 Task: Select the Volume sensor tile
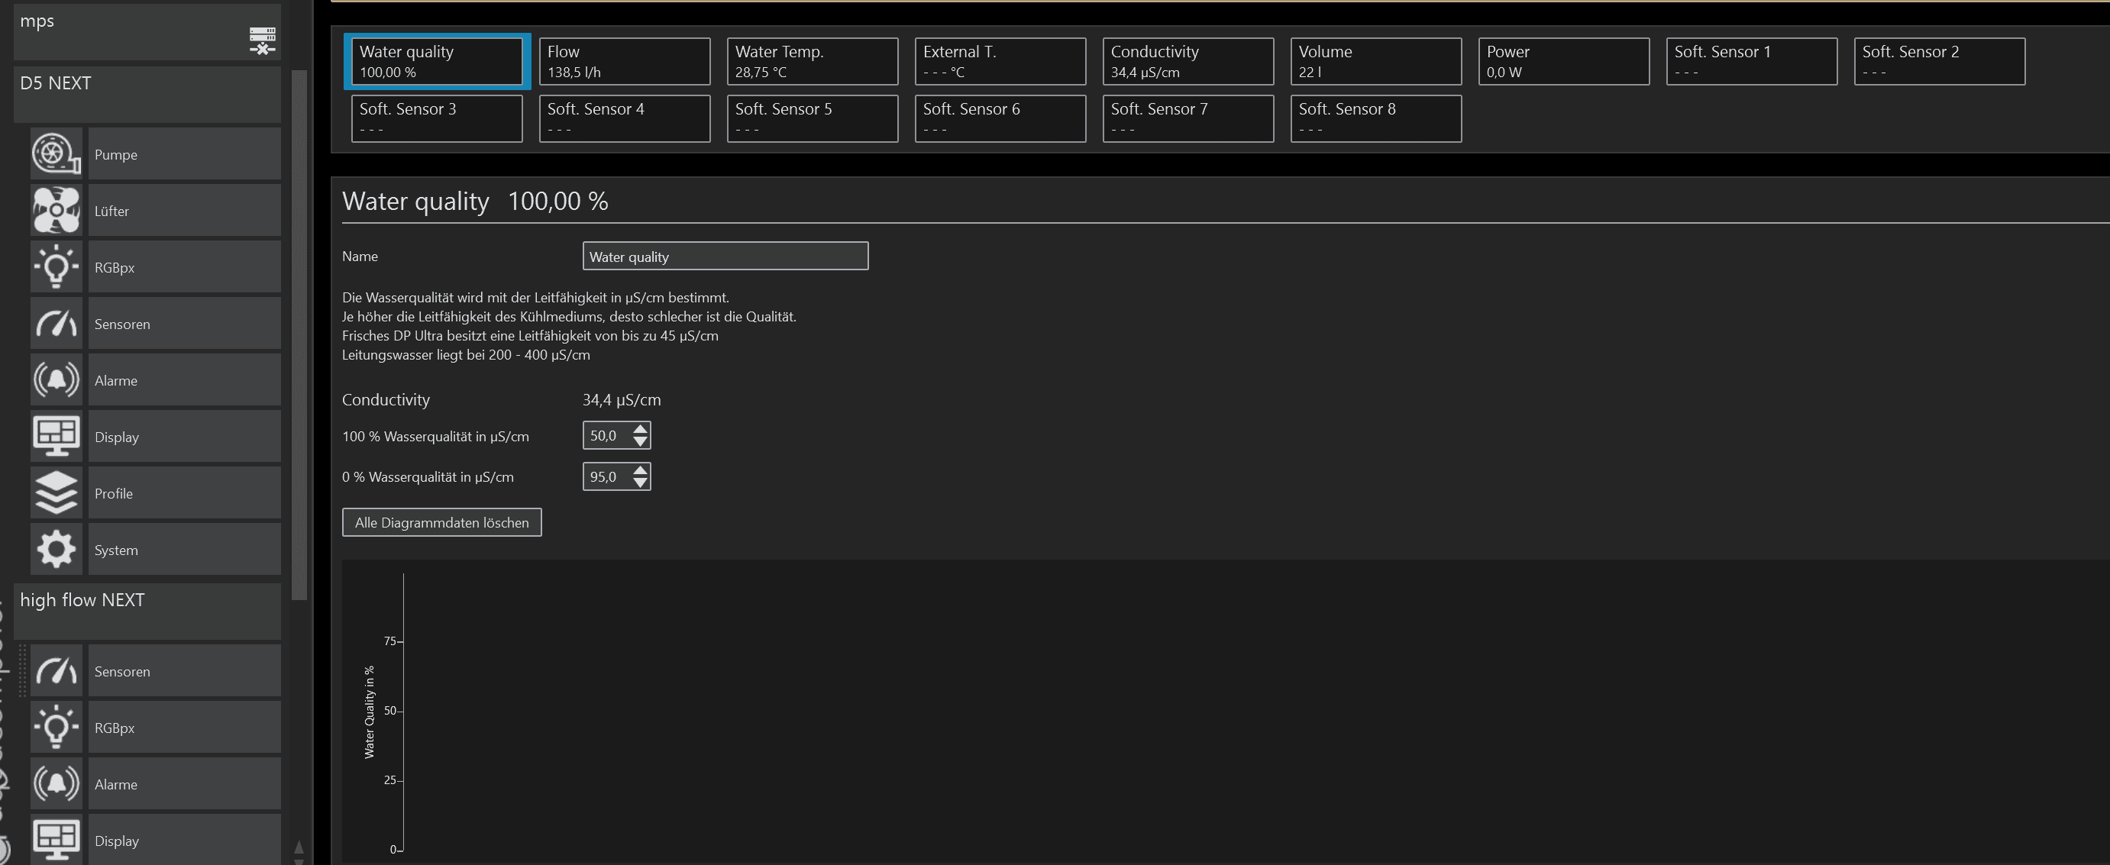pyautogui.click(x=1376, y=61)
